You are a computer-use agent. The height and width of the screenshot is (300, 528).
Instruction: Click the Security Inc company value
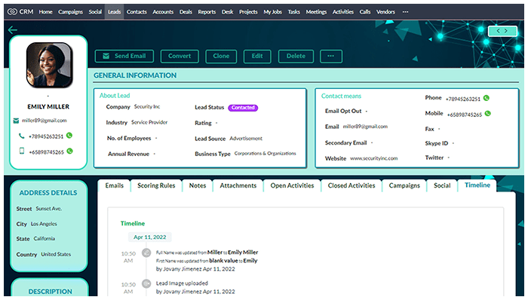click(x=147, y=106)
